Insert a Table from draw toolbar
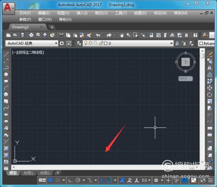217x187 pixels. [x=6, y=168]
